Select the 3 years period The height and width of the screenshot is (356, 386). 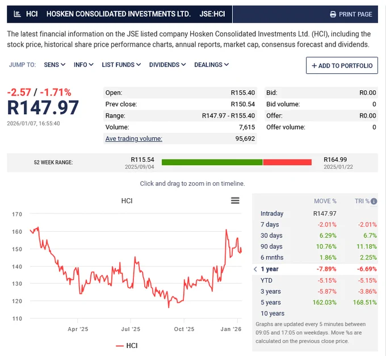315,291
